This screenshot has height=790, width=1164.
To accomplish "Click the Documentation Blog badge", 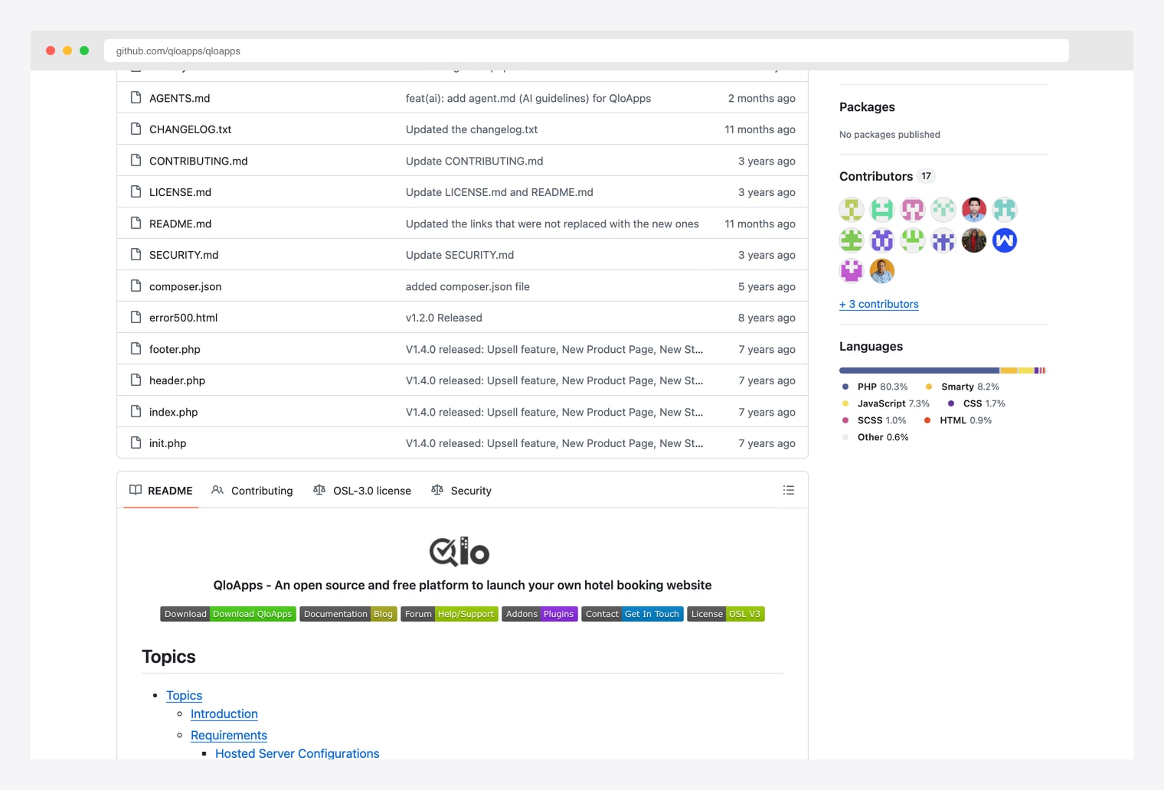I will pos(348,614).
